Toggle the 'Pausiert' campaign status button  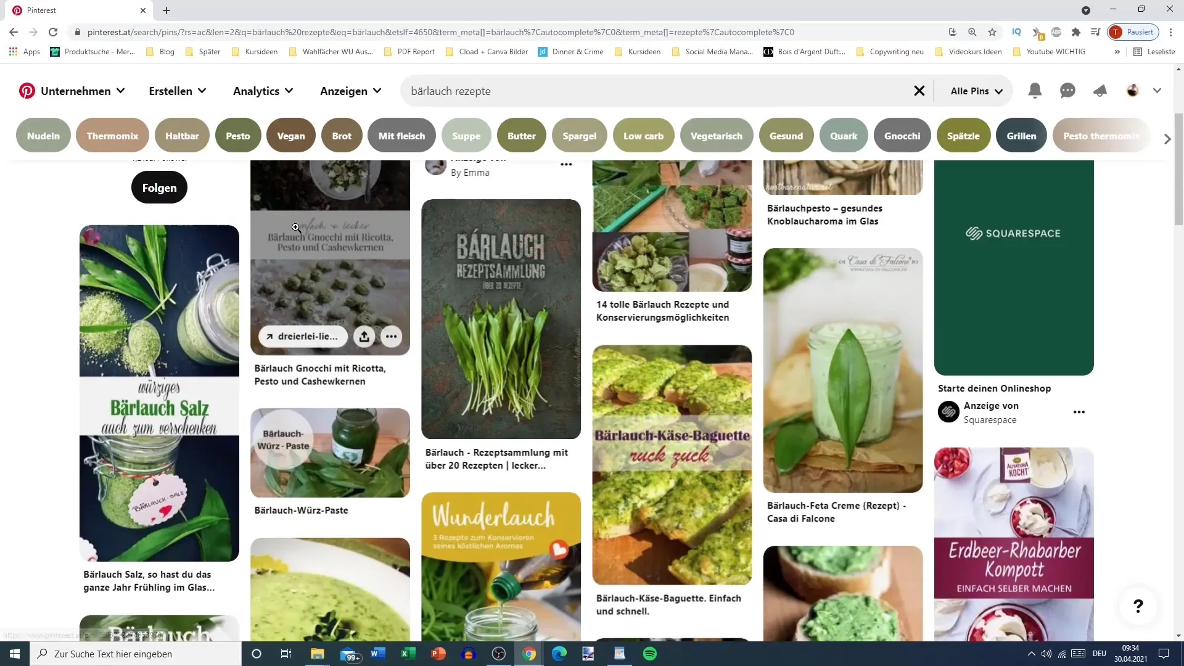(1137, 33)
